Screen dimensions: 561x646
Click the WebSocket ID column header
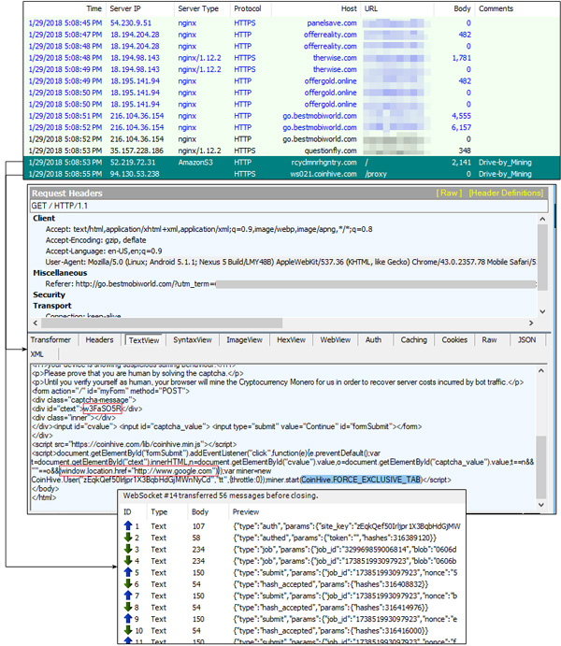(128, 512)
